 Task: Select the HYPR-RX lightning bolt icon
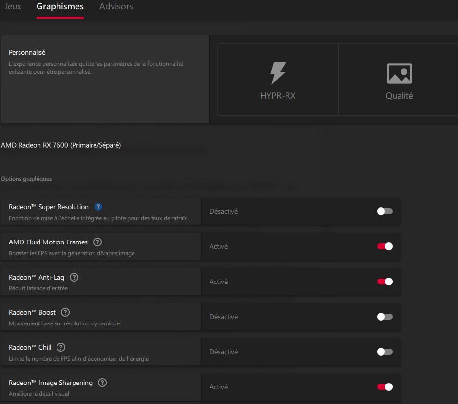click(278, 74)
